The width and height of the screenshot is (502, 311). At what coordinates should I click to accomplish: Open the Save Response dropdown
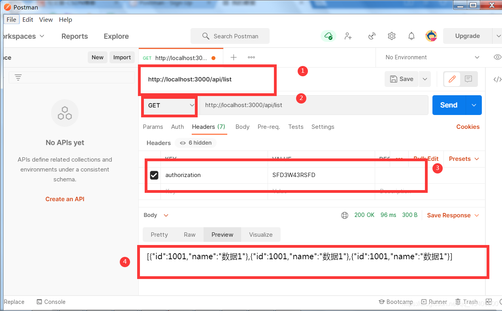tap(453, 215)
